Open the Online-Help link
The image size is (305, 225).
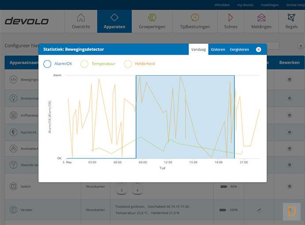(295, 5)
